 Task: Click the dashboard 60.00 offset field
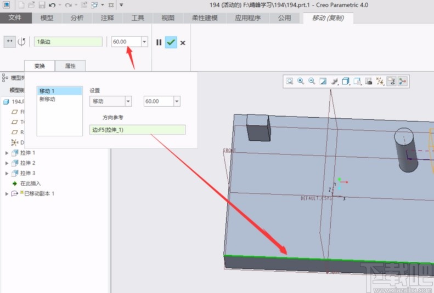[127, 42]
